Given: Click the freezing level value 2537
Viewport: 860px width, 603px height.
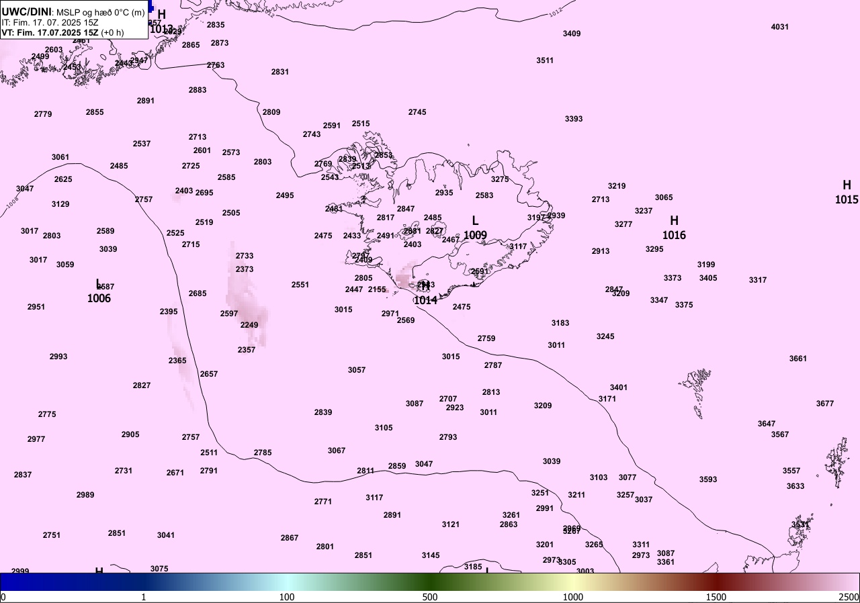Looking at the screenshot, I should [x=142, y=144].
